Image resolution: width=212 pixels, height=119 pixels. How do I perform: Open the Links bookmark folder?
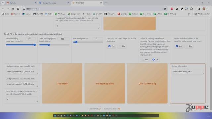[x=5, y=14]
